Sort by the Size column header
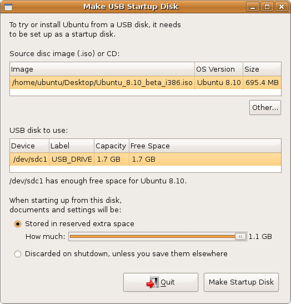Viewport: 291px width, 304px height. pos(262,69)
